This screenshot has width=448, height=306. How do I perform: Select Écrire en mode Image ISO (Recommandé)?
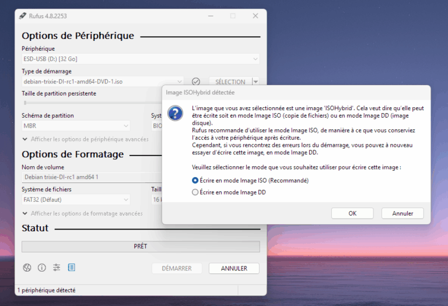point(250,181)
